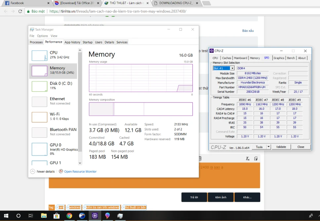Click the 'windows' tag link
Image resolution: width=320 pixels, height=221 pixels.
74,207
